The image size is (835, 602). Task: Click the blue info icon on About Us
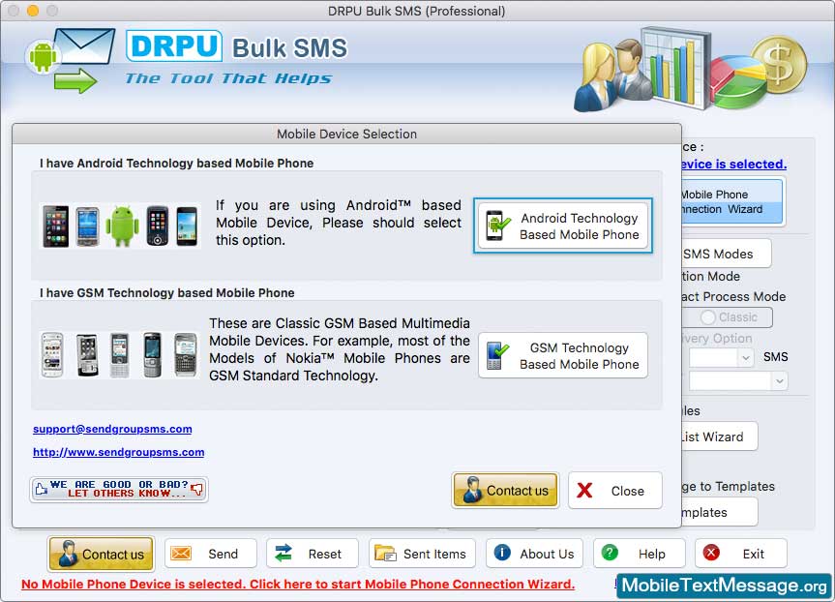502,552
